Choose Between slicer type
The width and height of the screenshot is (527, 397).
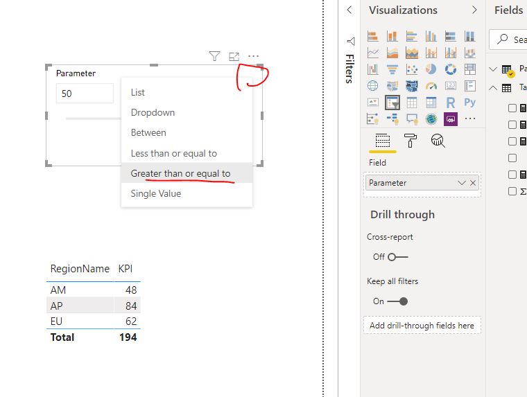point(187,132)
